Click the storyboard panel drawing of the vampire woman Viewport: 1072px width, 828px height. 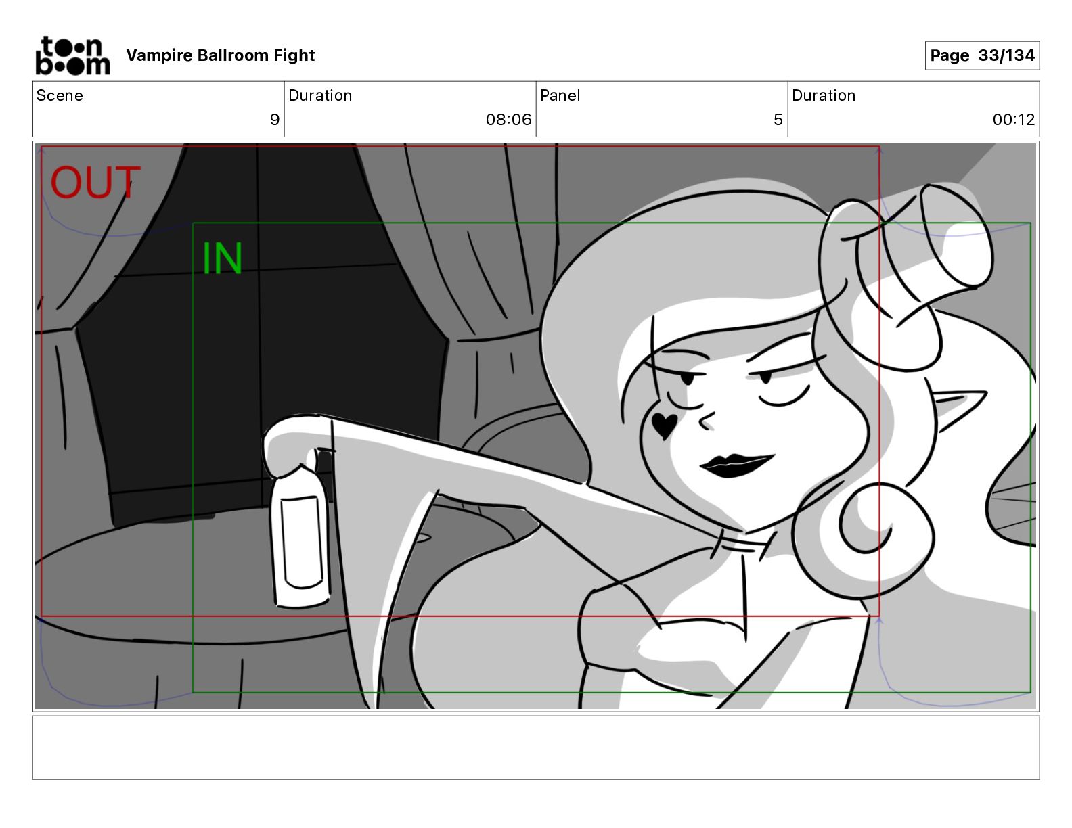coord(536,426)
